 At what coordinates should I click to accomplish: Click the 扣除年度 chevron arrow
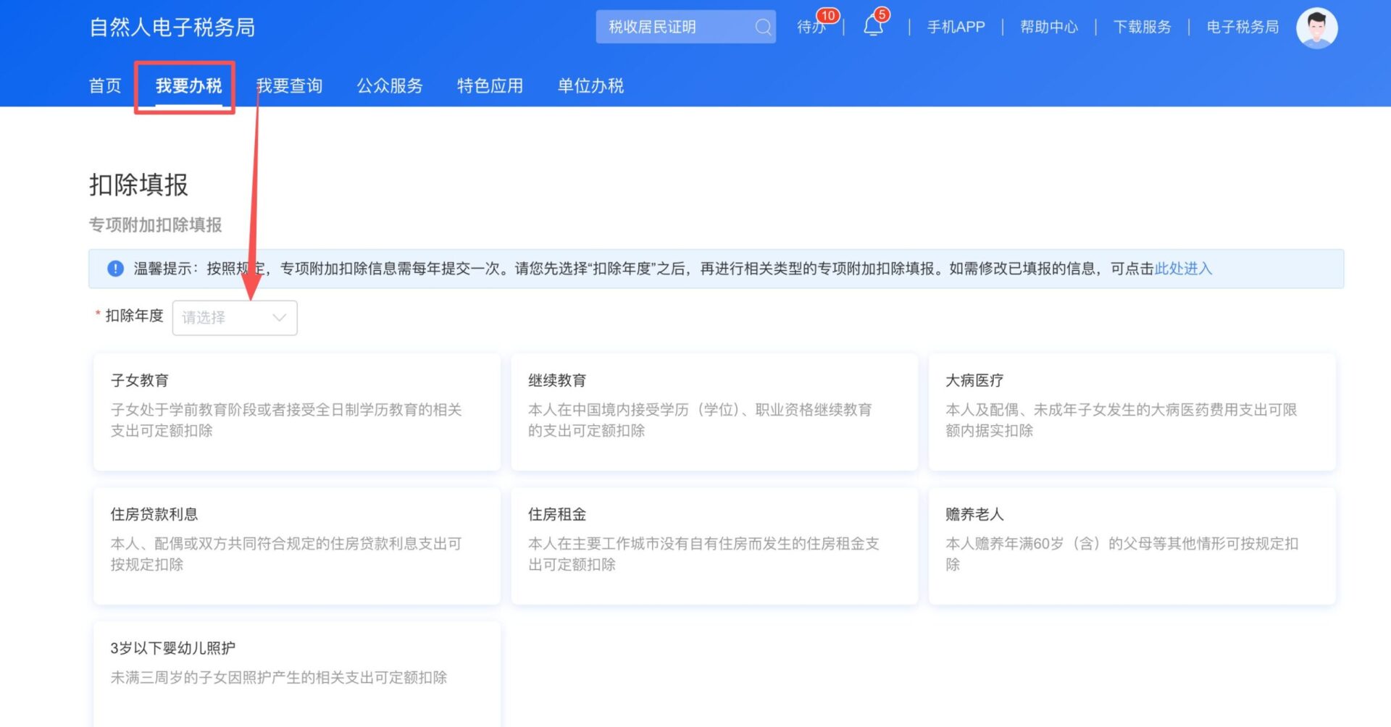279,318
